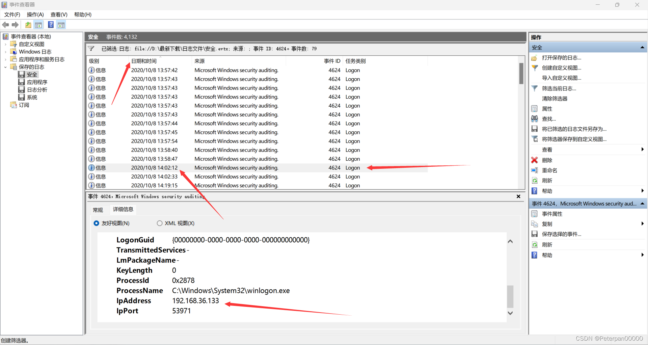Sort by the 任务类别 column header
The image size is (648, 345).
pyautogui.click(x=385, y=61)
